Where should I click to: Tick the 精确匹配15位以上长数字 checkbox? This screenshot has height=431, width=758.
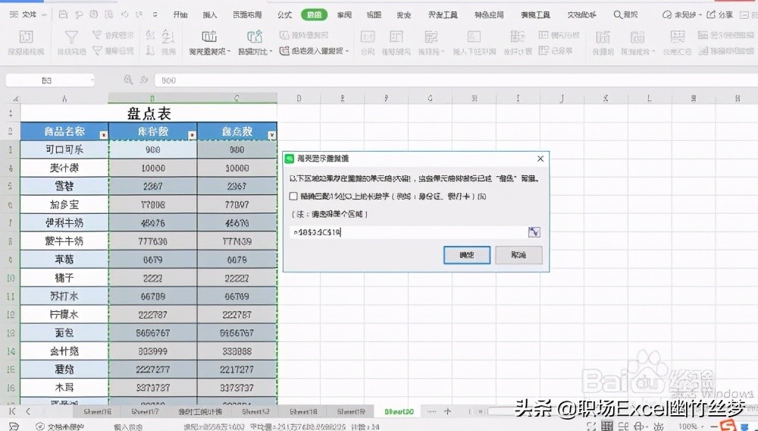click(x=293, y=197)
